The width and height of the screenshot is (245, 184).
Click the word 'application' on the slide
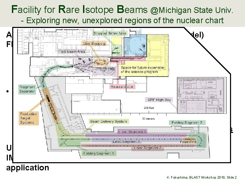coord(28,168)
